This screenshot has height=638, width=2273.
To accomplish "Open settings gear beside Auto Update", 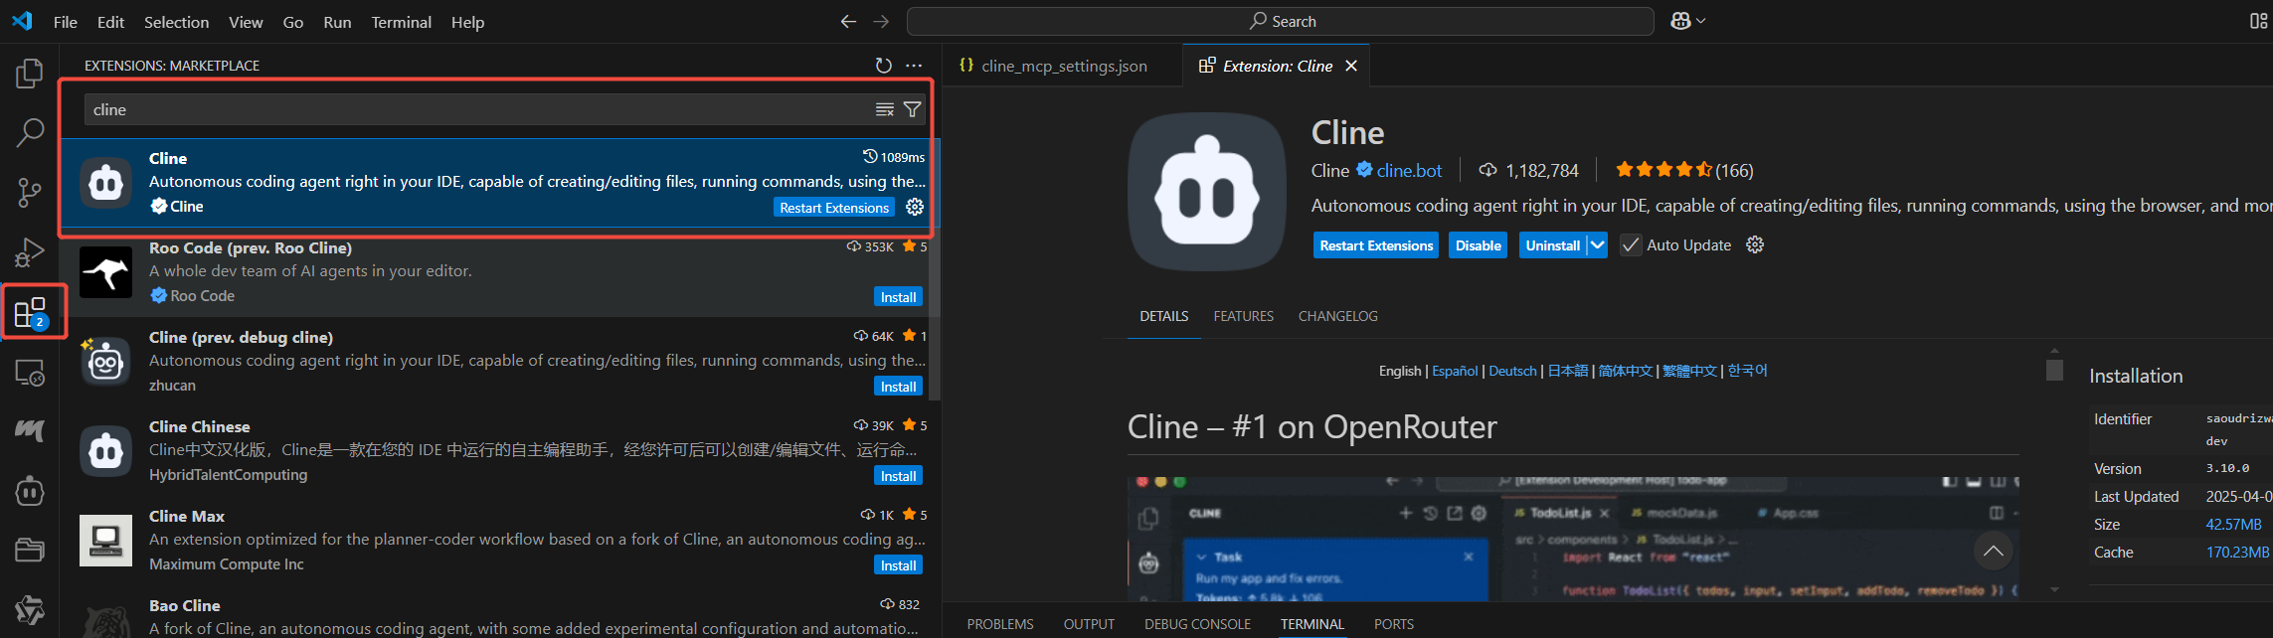I will pos(1755,244).
